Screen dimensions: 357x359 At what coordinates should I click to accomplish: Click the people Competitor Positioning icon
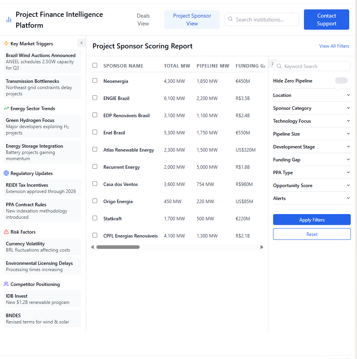[6, 284]
